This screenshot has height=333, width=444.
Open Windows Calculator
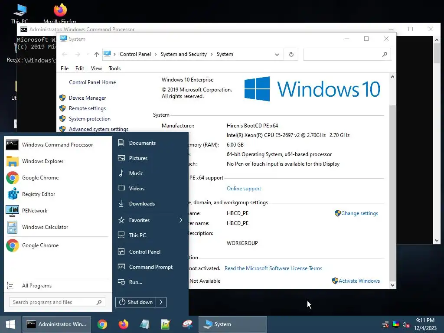coord(58,227)
